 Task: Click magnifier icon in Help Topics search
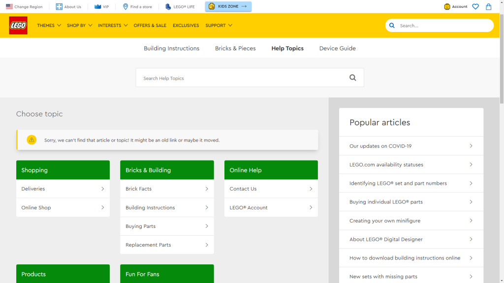[352, 78]
